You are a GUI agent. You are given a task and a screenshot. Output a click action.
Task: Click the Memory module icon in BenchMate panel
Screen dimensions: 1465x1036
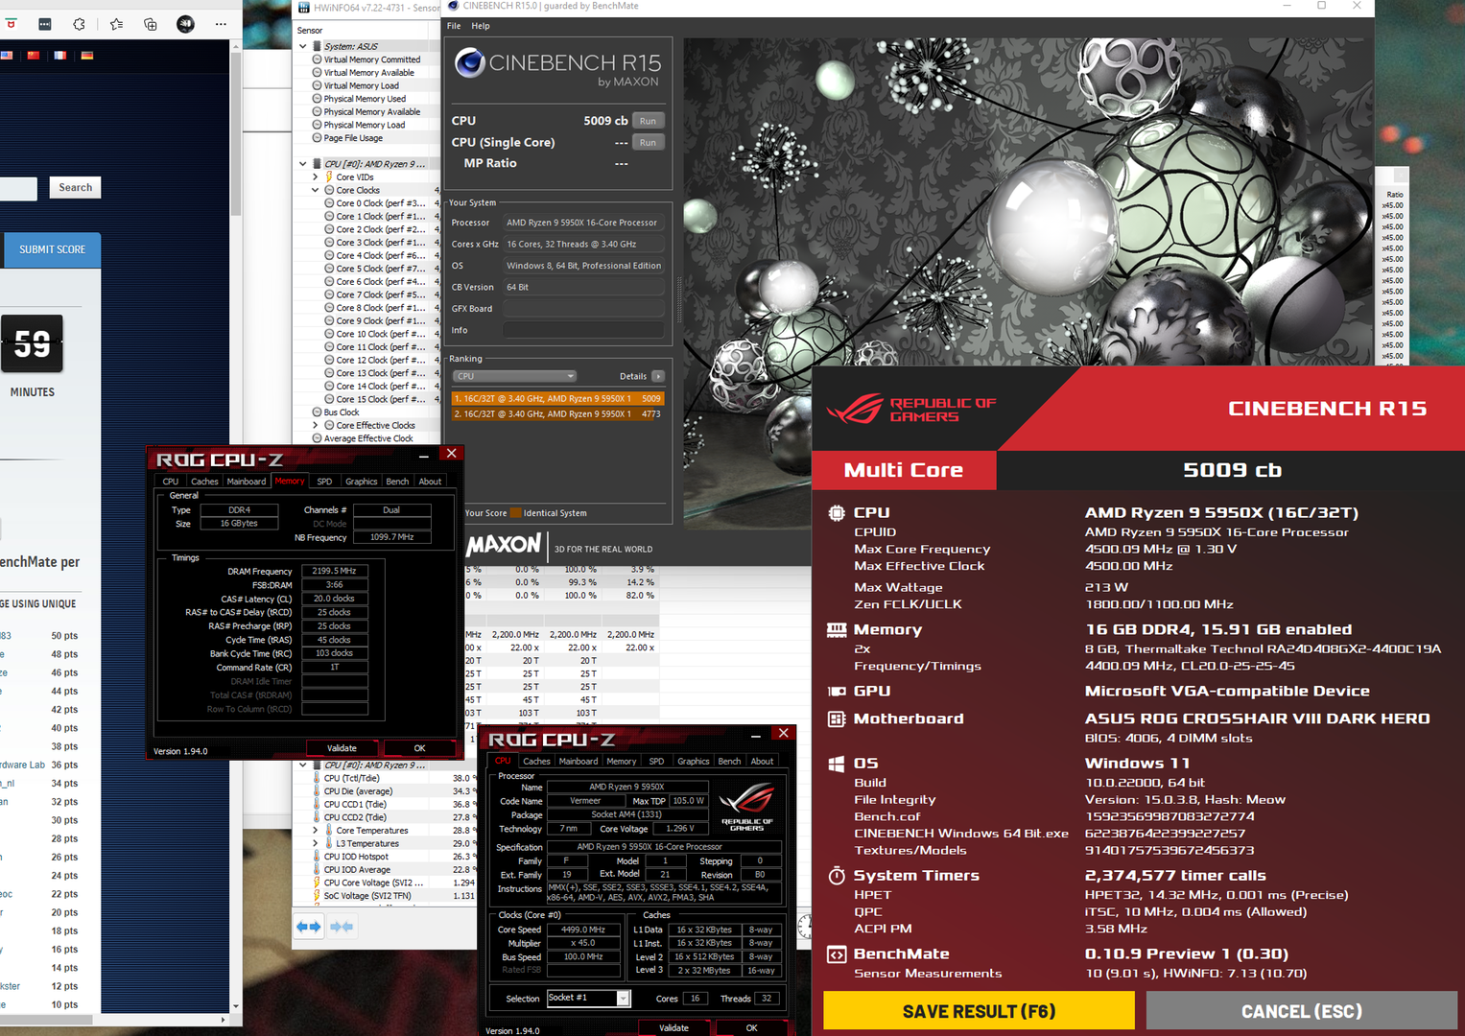(x=837, y=630)
